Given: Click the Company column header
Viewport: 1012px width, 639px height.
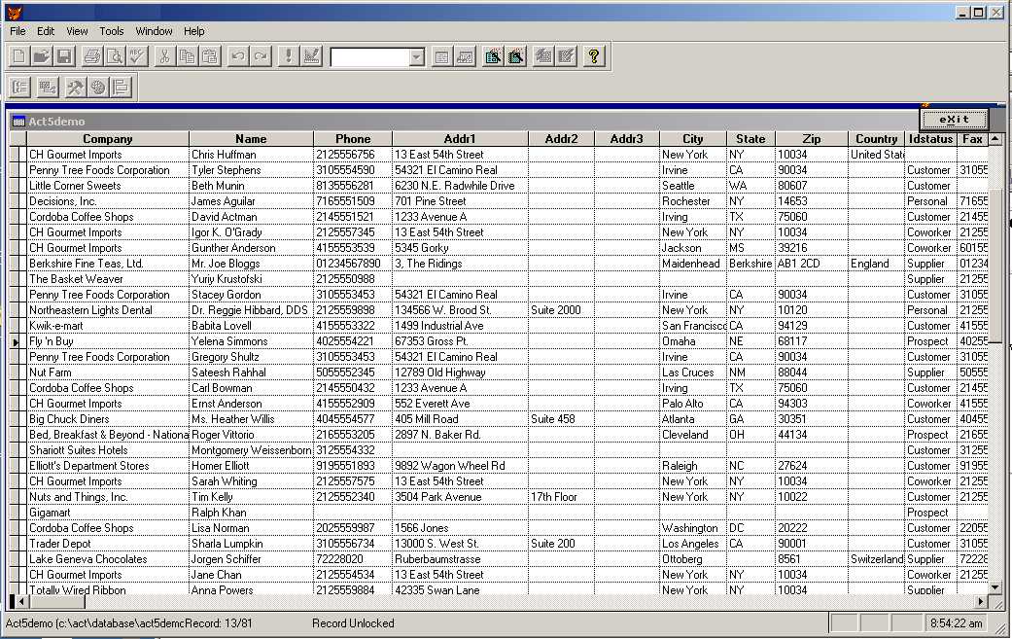Looking at the screenshot, I should click(107, 139).
